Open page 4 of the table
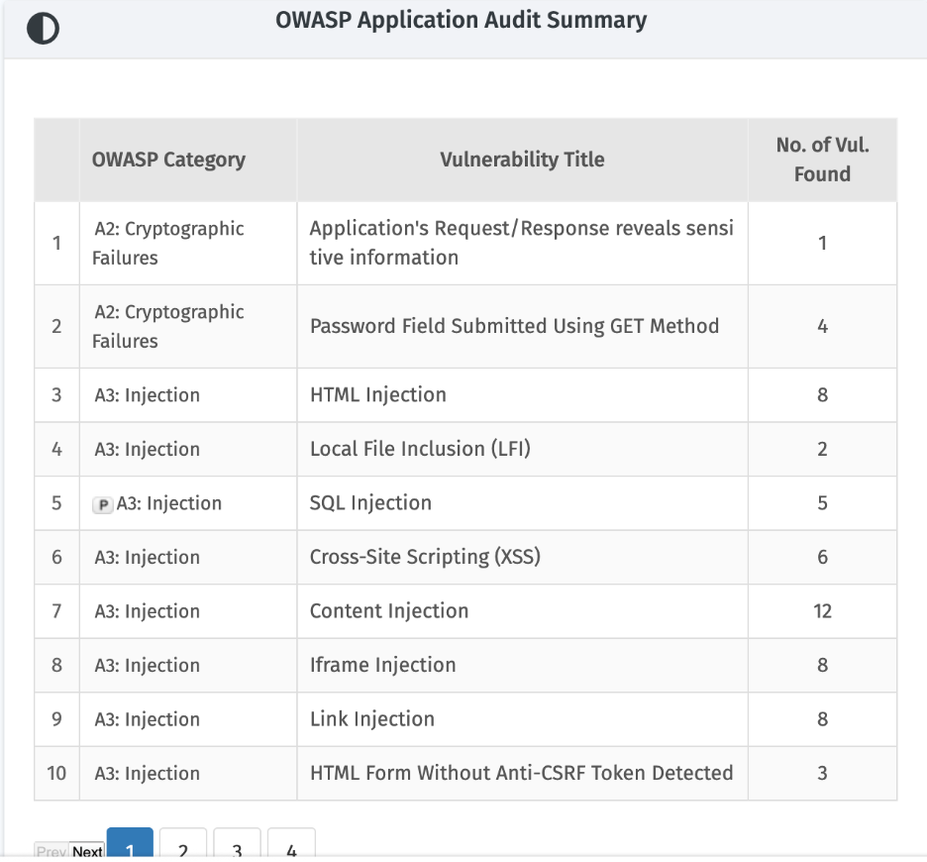This screenshot has width=927, height=862. (291, 843)
